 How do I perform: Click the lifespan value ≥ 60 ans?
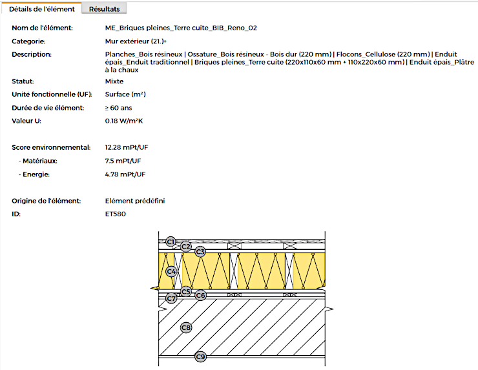pos(119,108)
